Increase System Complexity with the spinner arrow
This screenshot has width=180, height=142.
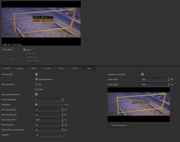(x=62, y=99)
